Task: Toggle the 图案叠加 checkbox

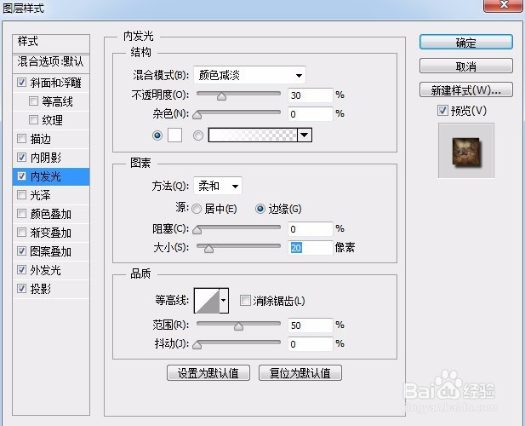Action: pos(22,251)
